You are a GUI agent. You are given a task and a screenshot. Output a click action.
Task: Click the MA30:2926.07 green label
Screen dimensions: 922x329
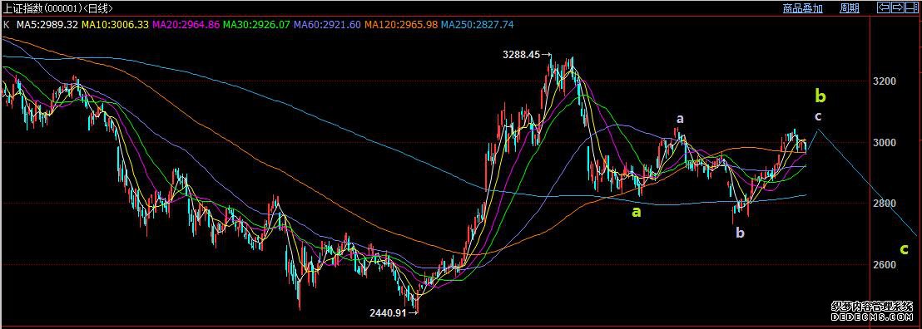256,25
